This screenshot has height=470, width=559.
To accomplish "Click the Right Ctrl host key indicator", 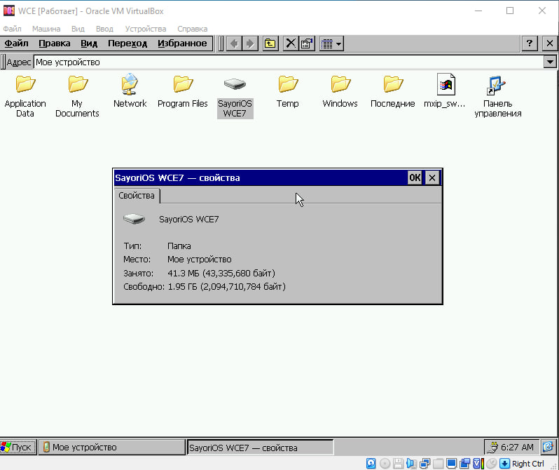I will tap(523, 463).
